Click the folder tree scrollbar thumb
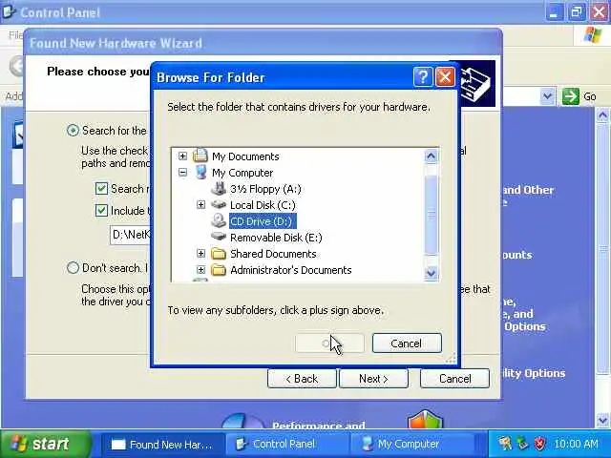This screenshot has width=611, height=458. tap(431, 214)
